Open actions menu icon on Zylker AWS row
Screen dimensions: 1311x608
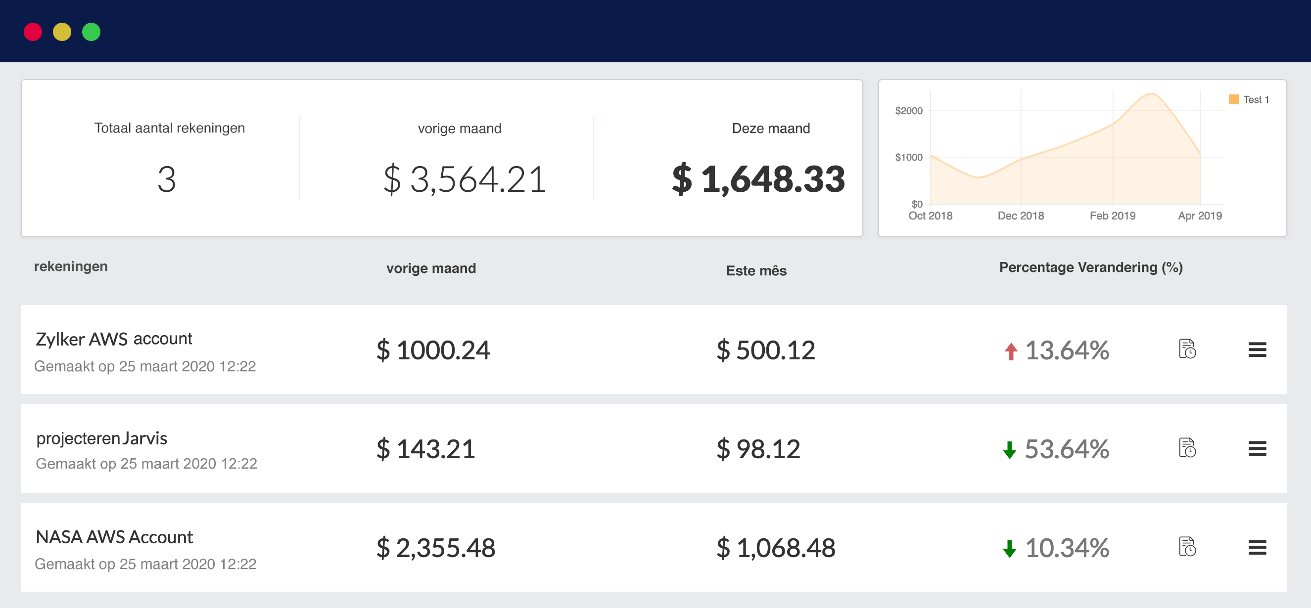(1258, 350)
